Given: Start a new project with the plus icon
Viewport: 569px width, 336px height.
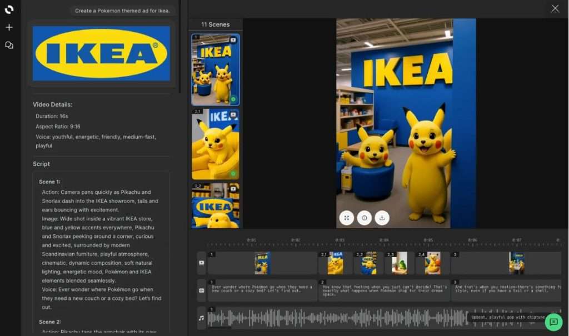Looking at the screenshot, I should pos(9,27).
